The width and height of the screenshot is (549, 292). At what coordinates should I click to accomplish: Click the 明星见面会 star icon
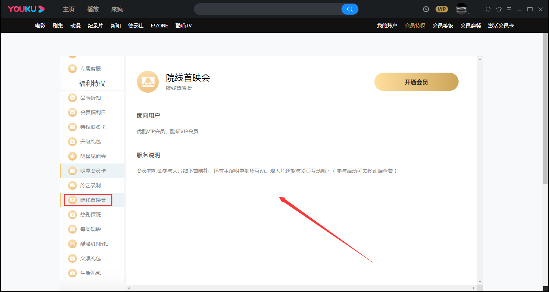coord(72,156)
